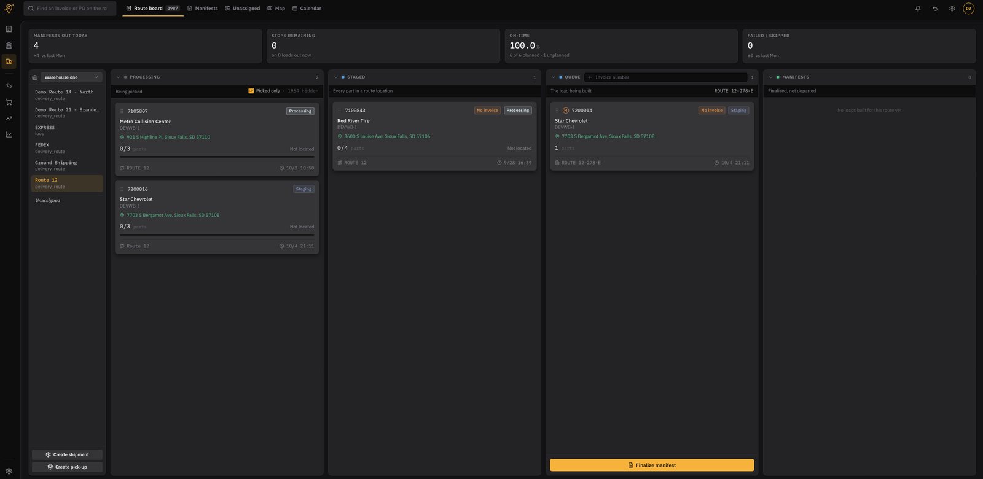Grab the drag handle on invoice 7100843

click(x=339, y=111)
